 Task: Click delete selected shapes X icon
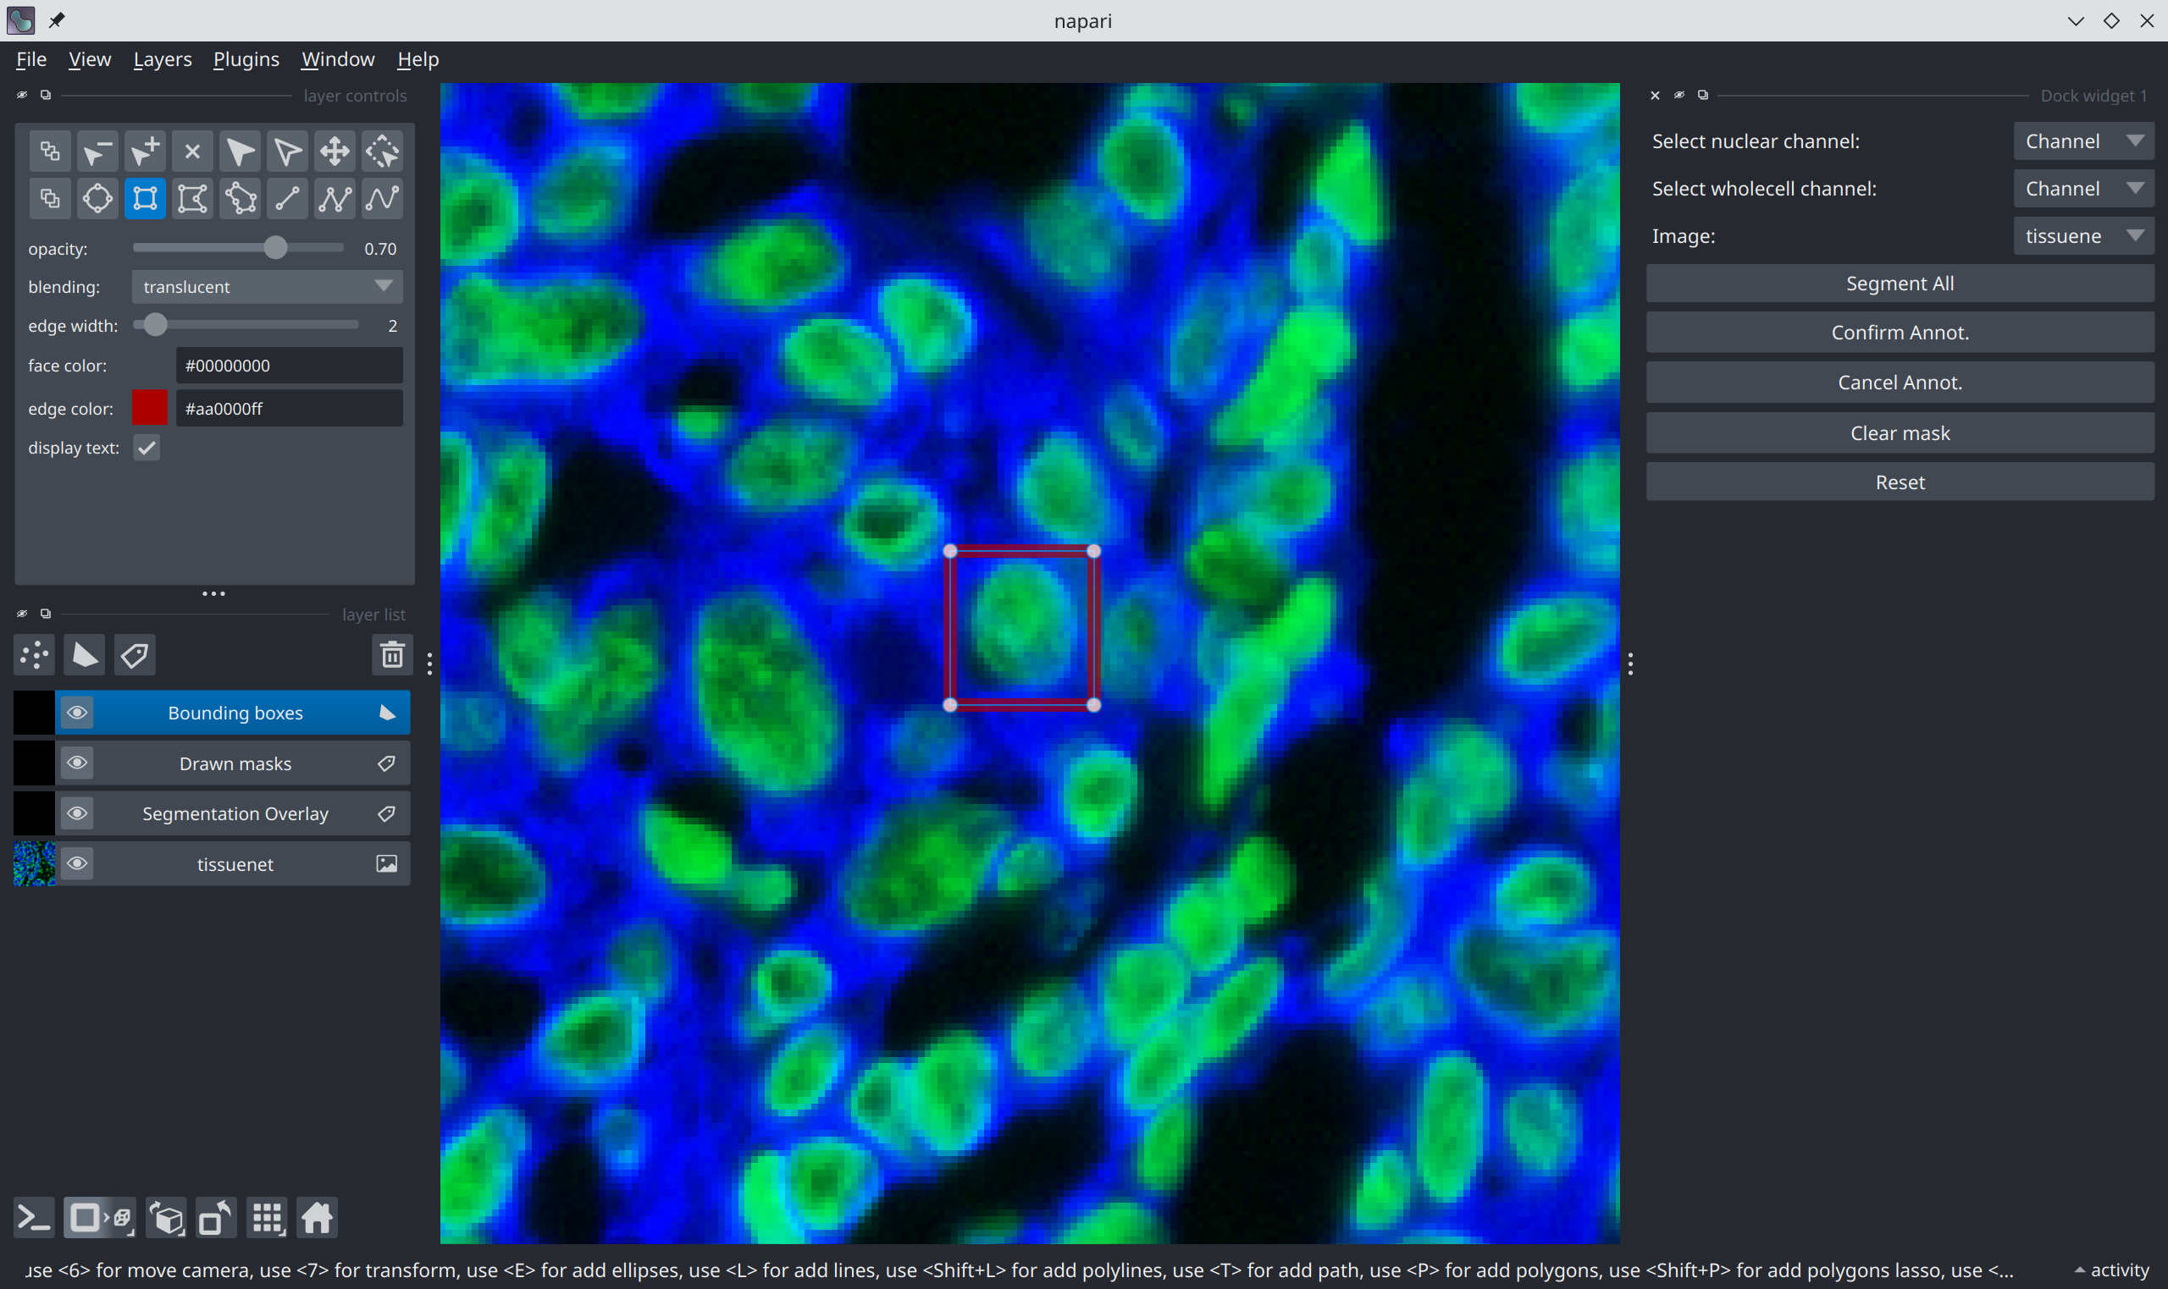pyautogui.click(x=193, y=152)
